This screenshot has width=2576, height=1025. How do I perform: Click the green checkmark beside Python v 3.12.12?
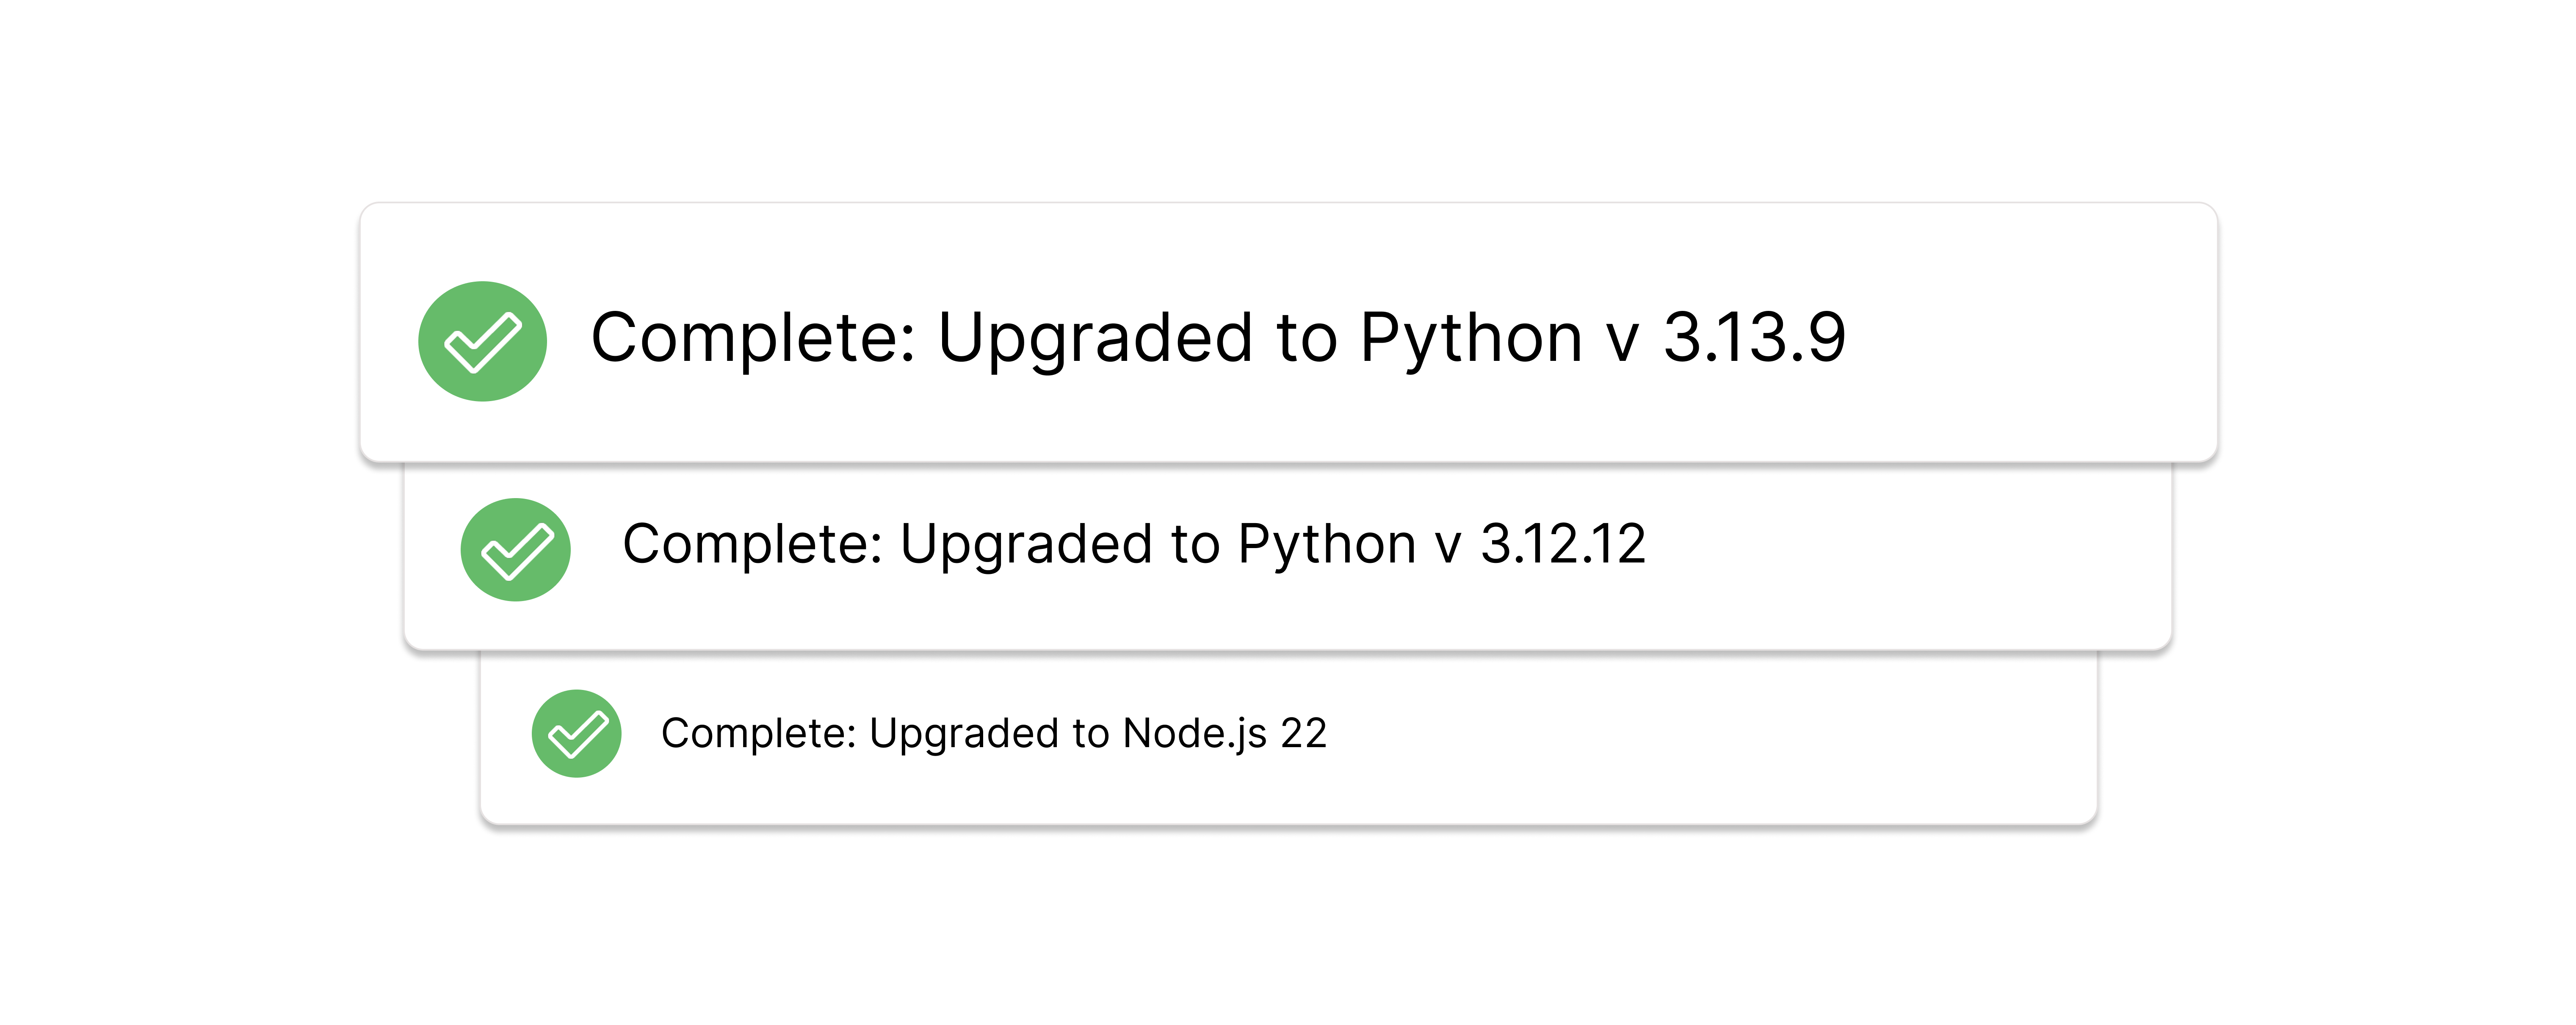(x=515, y=550)
